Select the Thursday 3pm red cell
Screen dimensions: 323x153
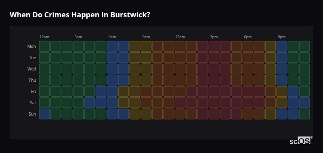(x=214, y=80)
